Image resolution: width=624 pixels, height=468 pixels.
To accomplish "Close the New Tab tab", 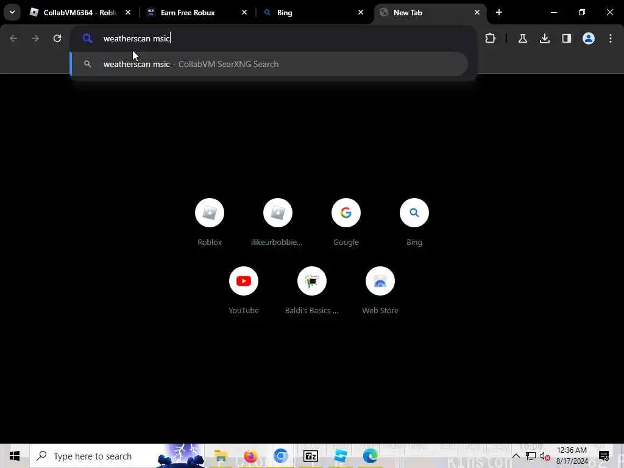I will coord(477,12).
